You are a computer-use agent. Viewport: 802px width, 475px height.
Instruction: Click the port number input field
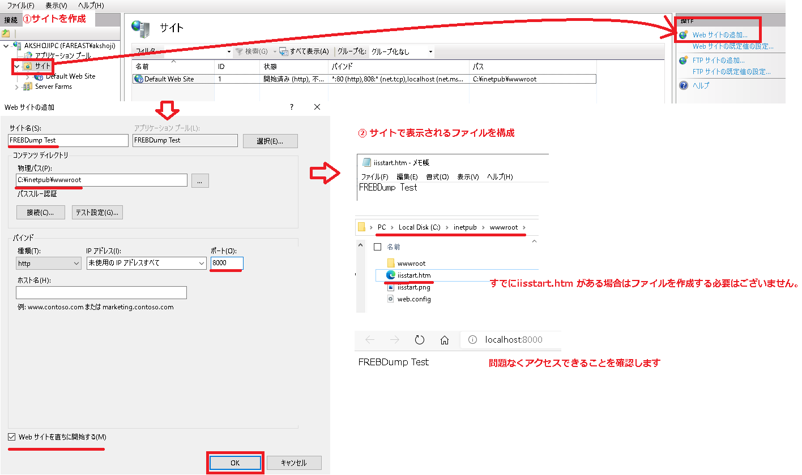pos(227,264)
